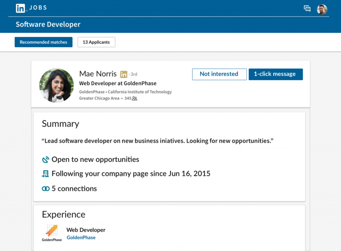Click the company page following icon

45,174
